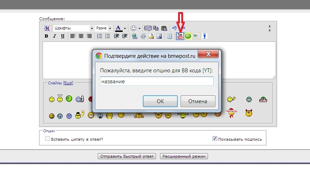Insert an ordered numbered list

[100, 36]
